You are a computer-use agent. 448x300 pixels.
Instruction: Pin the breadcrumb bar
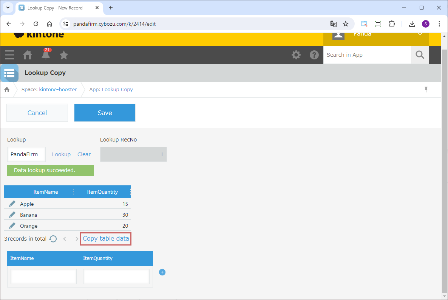coord(426,90)
